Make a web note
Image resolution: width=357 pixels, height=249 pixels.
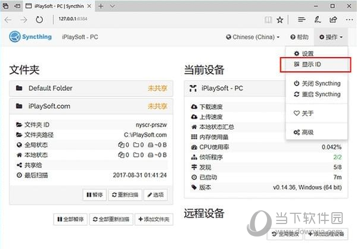click(x=318, y=20)
